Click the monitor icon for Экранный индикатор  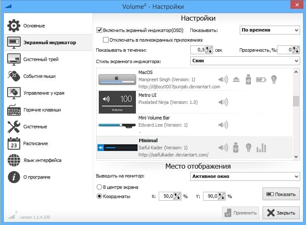pyautogui.click(x=14, y=42)
